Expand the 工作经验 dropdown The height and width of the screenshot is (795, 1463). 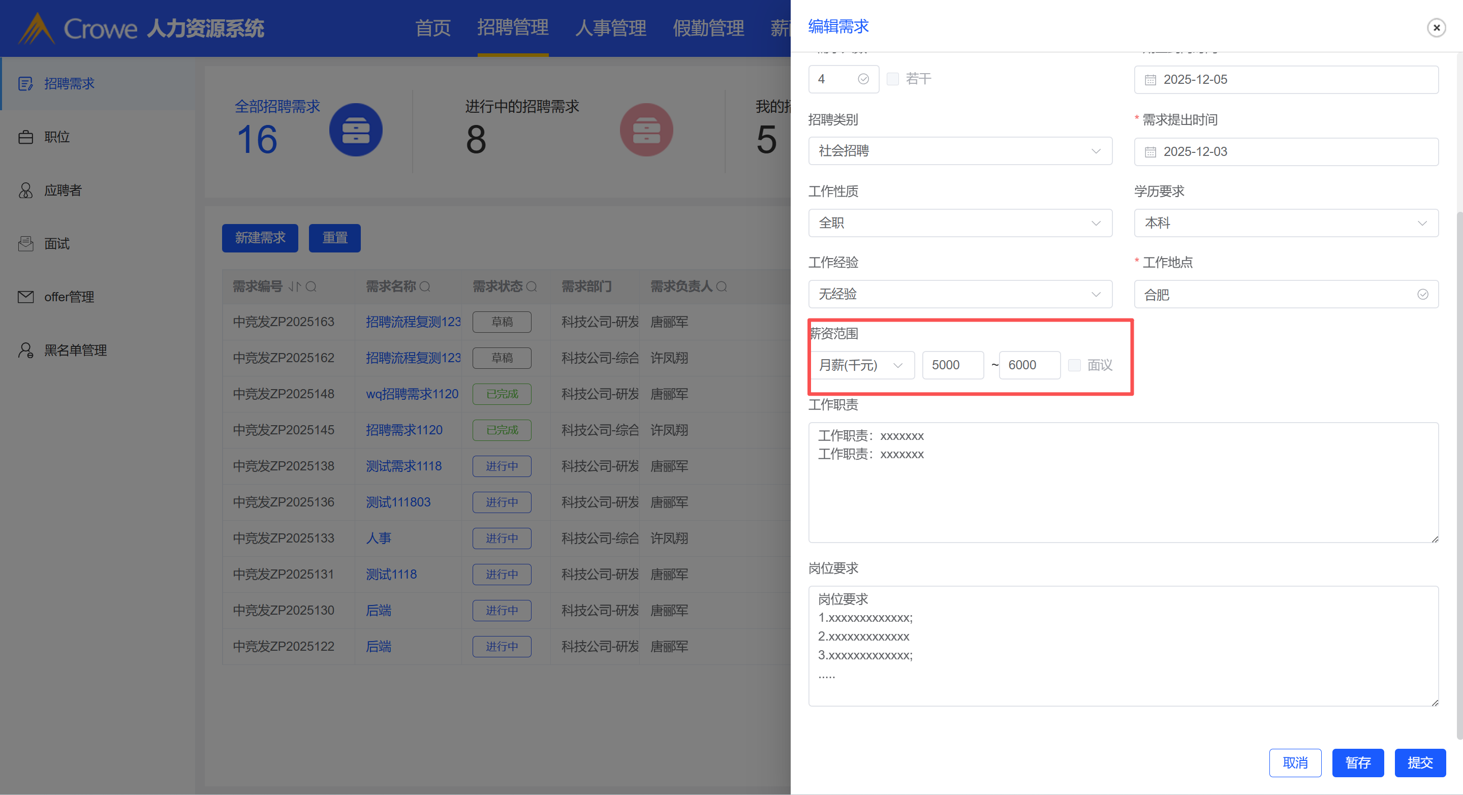(x=960, y=294)
